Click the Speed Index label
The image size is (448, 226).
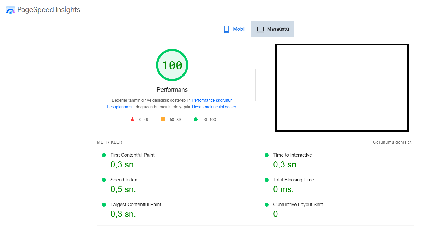[124, 180]
